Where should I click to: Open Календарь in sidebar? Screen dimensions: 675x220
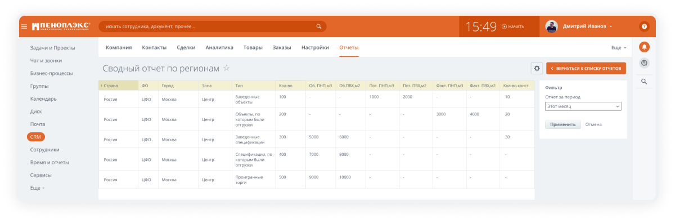[x=43, y=98]
